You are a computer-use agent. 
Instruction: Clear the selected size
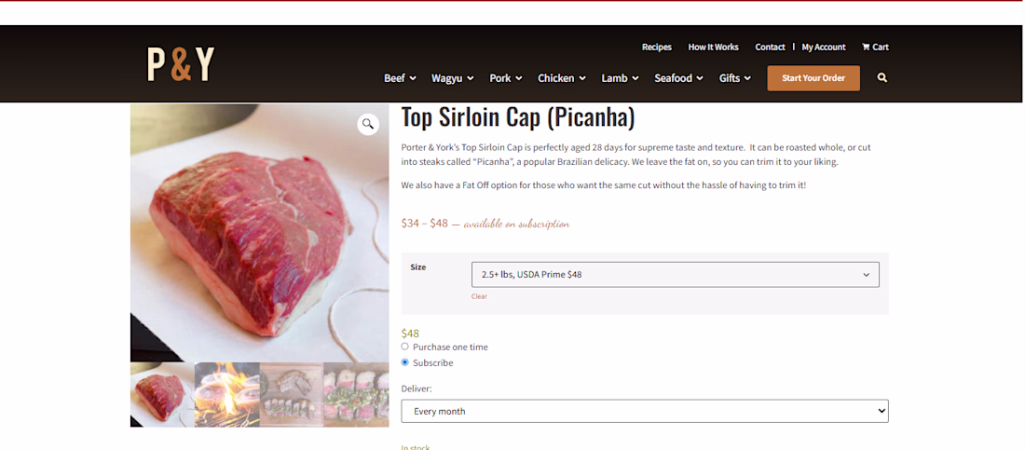coord(479,296)
